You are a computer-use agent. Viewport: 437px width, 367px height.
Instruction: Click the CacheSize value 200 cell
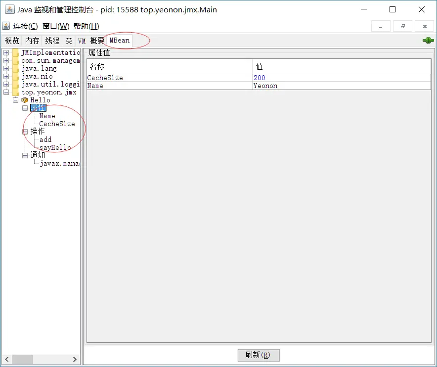coord(342,78)
